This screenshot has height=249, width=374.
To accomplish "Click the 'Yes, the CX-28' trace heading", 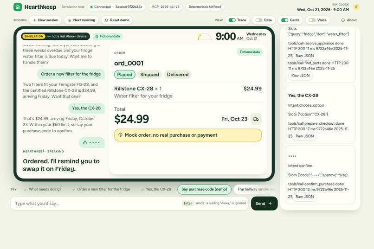I will click(x=303, y=96).
